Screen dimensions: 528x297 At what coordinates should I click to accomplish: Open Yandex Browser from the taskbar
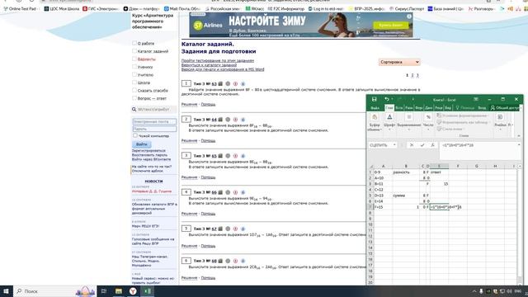tap(133, 291)
